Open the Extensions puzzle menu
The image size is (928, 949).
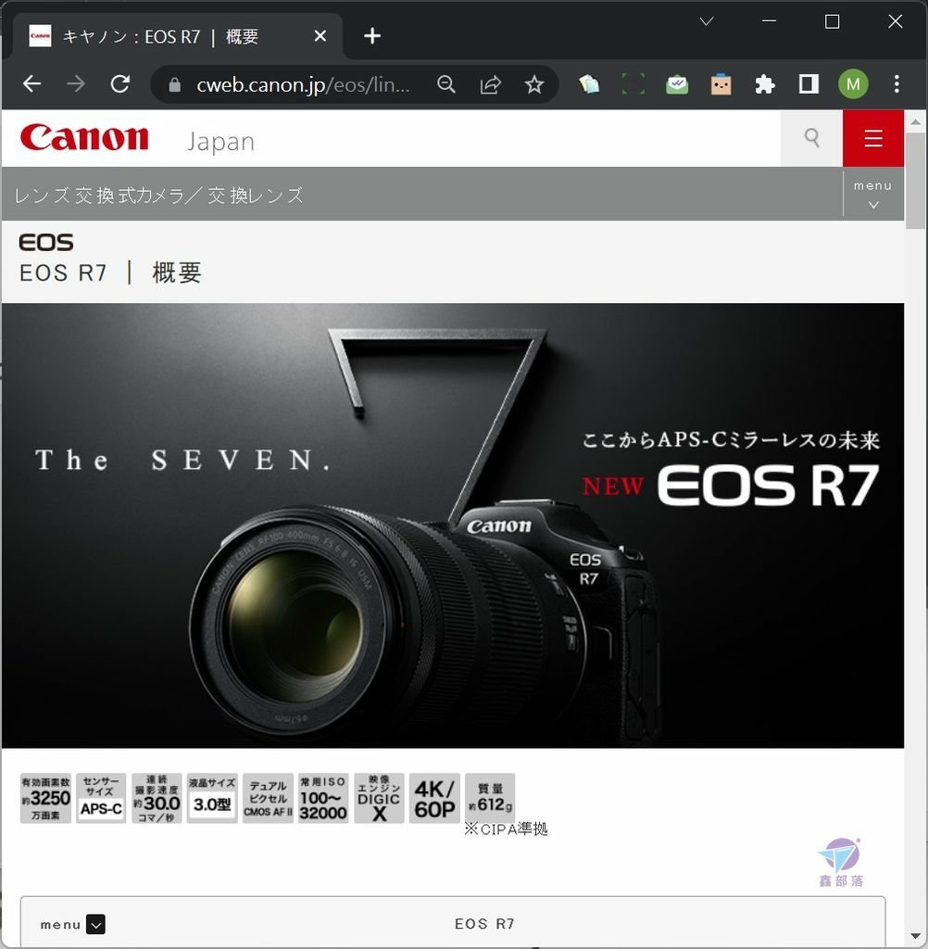point(765,84)
